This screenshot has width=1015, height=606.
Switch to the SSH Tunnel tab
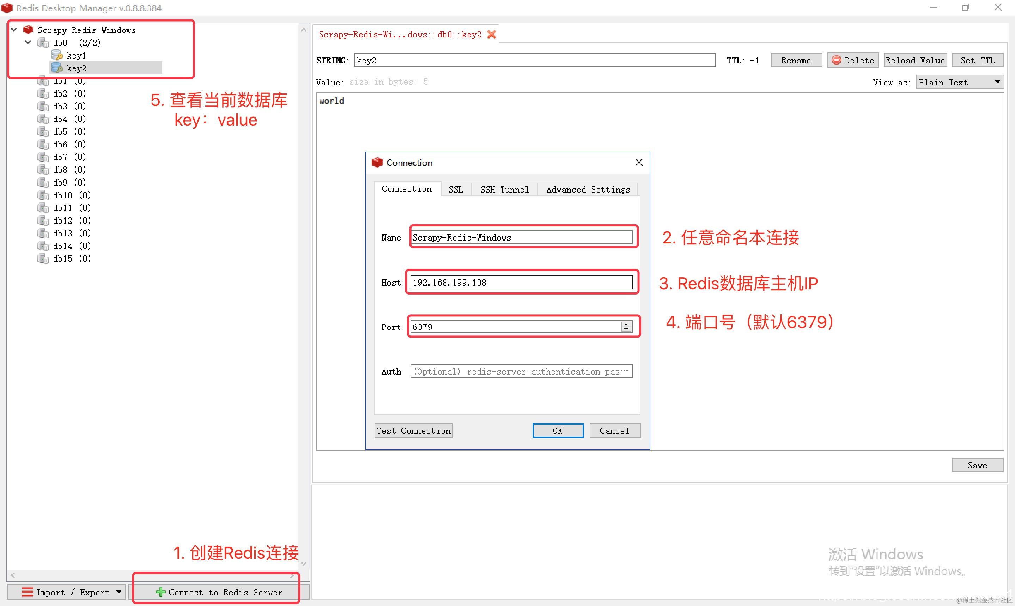[x=504, y=189]
